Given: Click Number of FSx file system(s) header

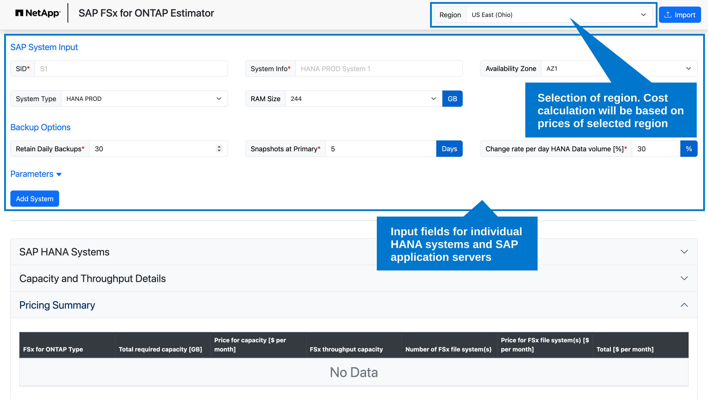Looking at the screenshot, I should pos(449,345).
